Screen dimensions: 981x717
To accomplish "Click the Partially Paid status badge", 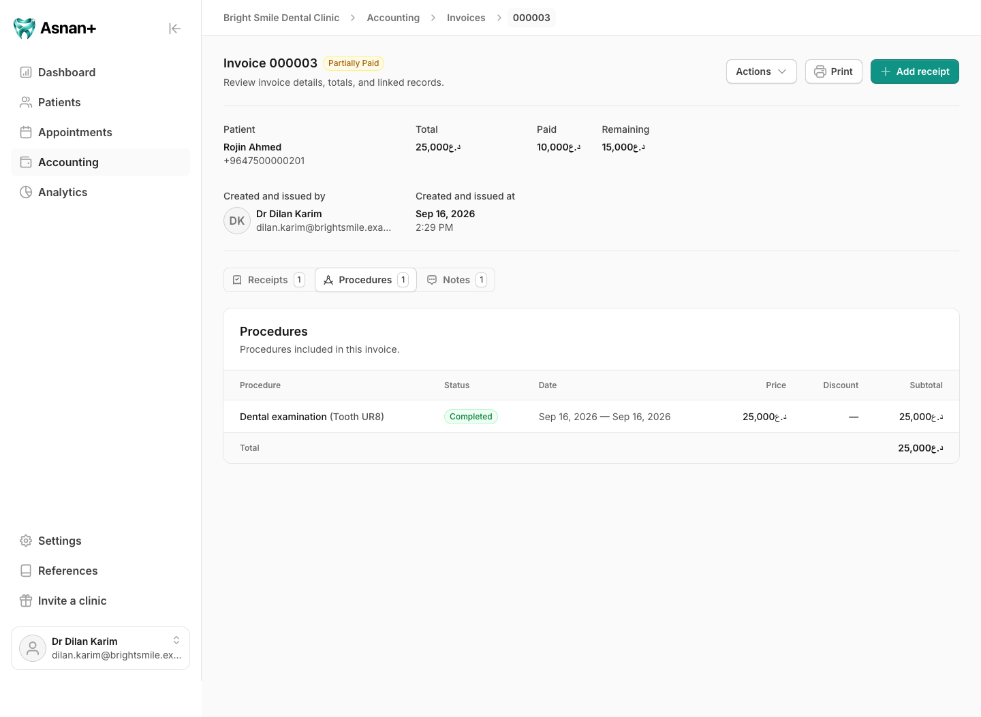I will 354,63.
